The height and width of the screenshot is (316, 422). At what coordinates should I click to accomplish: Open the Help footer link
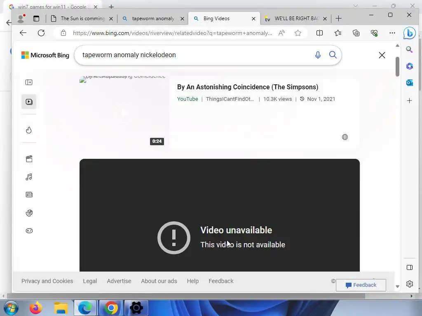click(193, 281)
